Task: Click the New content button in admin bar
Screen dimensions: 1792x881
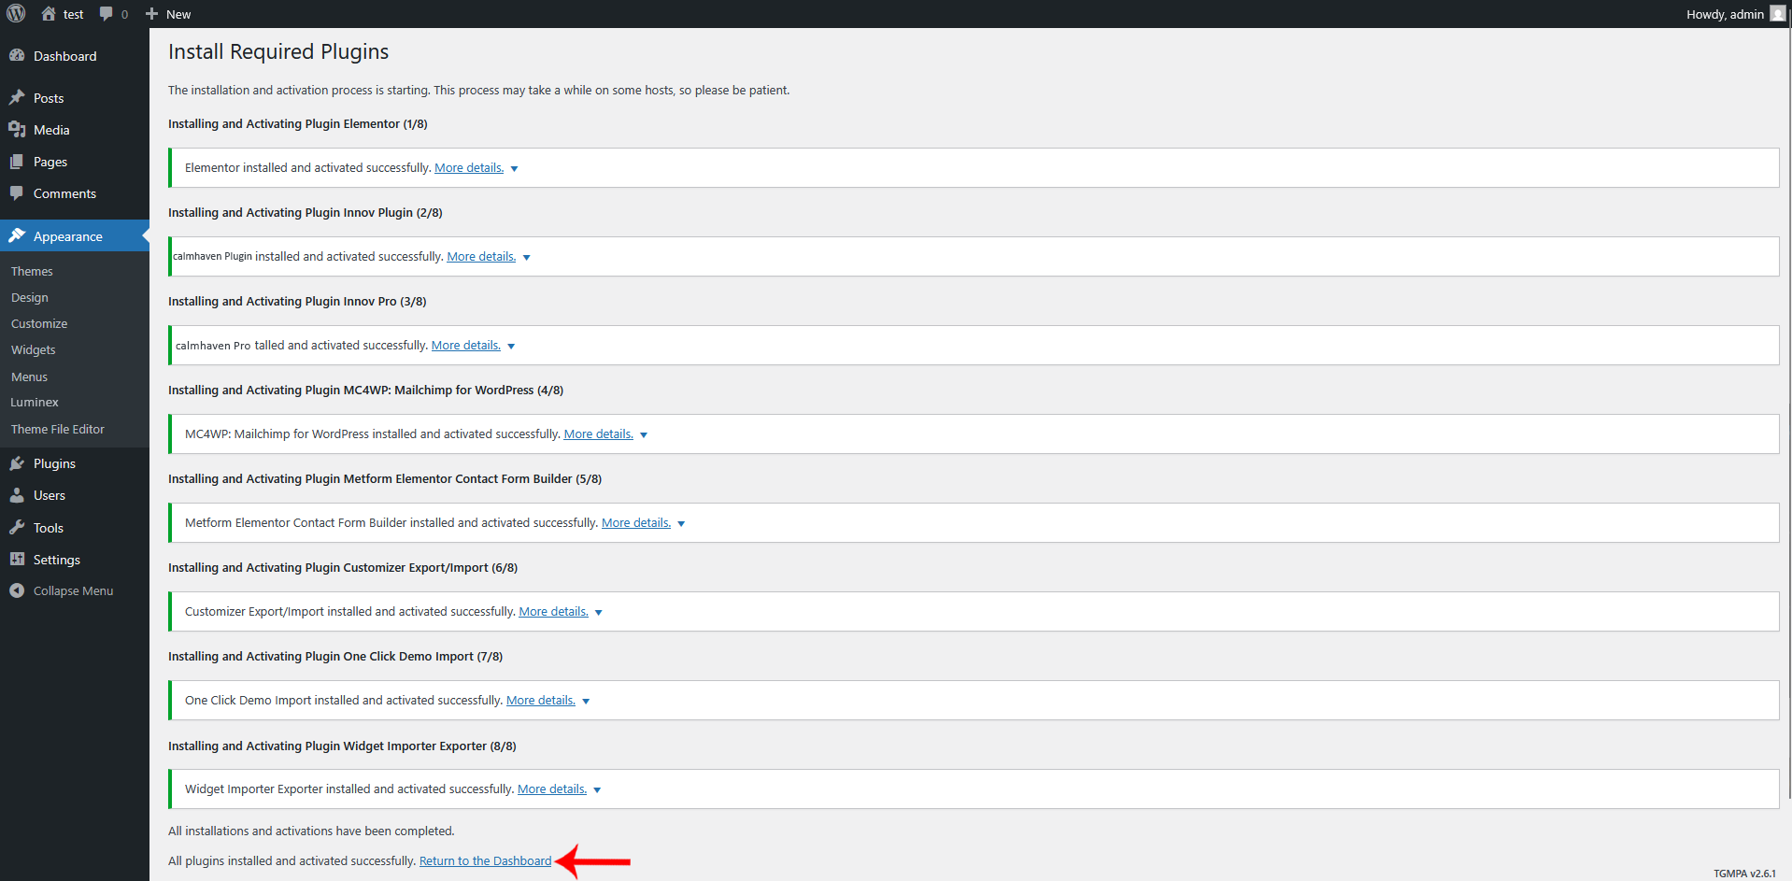Action: point(168,14)
